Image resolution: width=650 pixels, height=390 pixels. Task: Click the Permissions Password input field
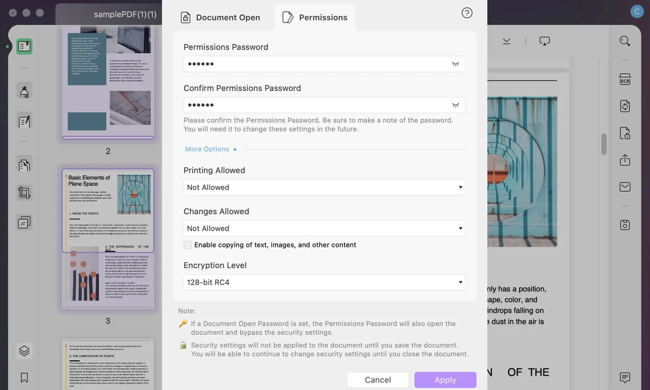[x=325, y=63]
